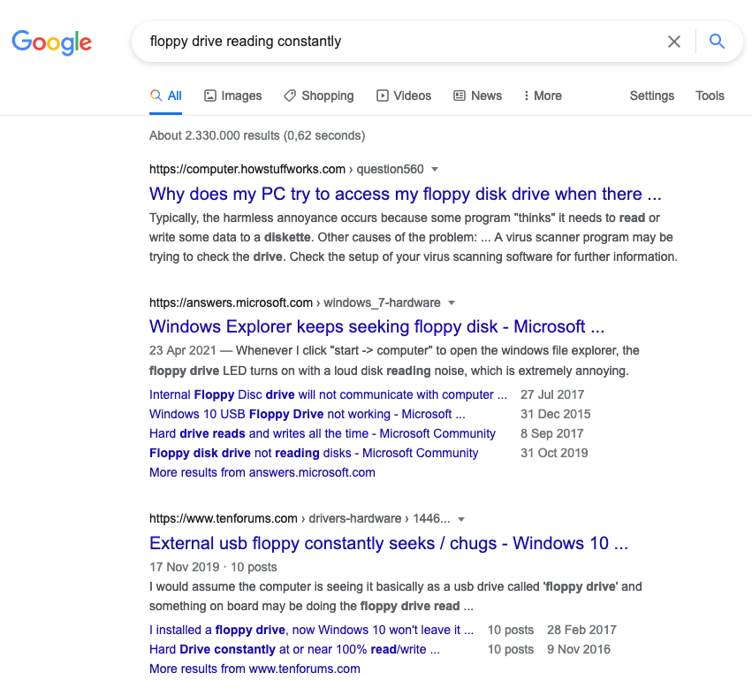Click the '28 Feb 2017' date
Viewport: 752px width, 696px height.
pos(581,630)
